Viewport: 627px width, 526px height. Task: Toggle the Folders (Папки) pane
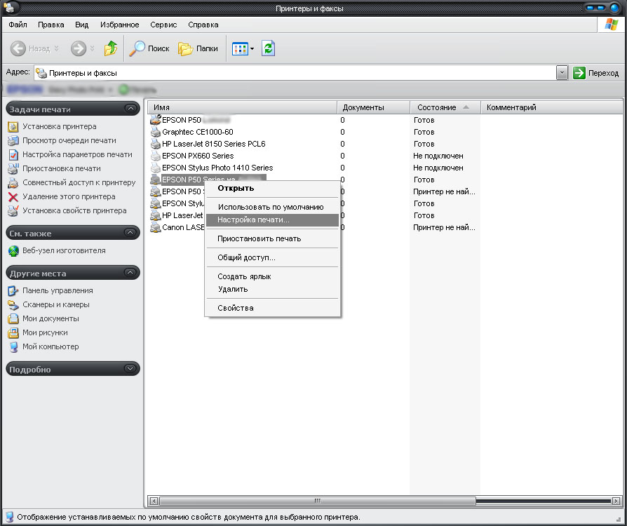[198, 48]
